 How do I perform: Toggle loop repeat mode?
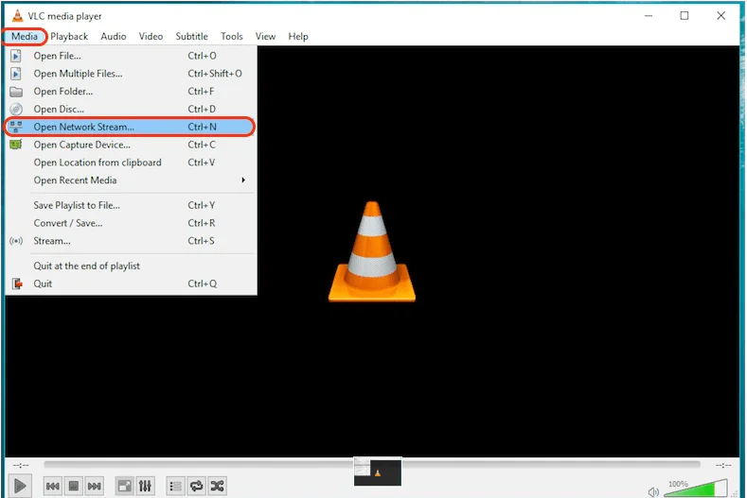pos(196,486)
